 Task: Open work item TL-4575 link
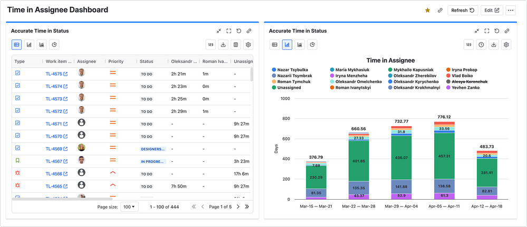coord(54,74)
